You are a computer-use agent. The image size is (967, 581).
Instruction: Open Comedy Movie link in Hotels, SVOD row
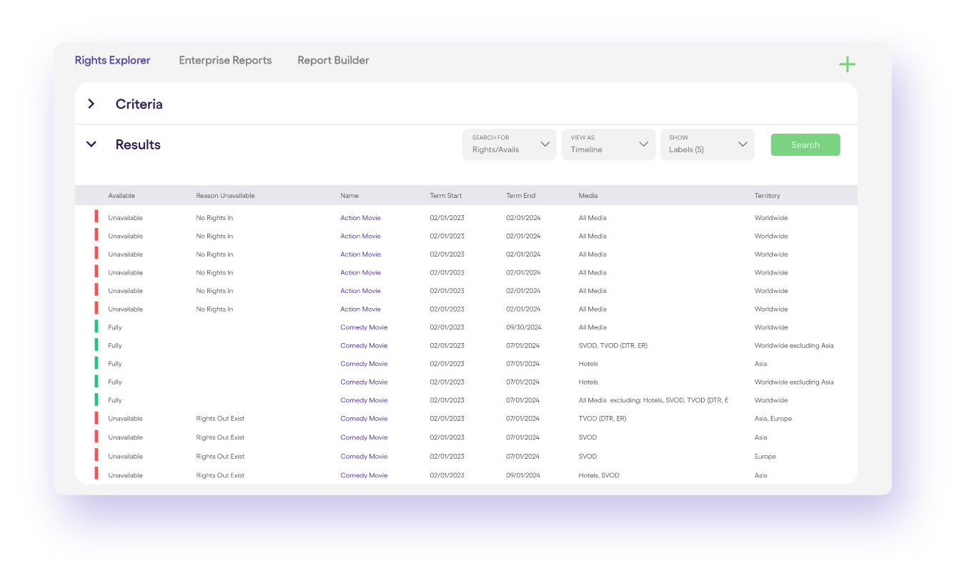364,475
